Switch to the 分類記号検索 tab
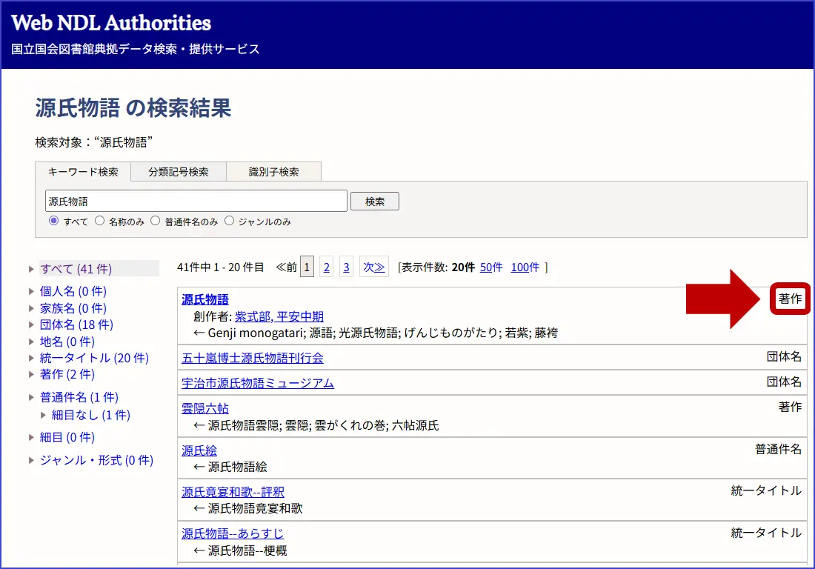815x569 pixels. tap(179, 172)
